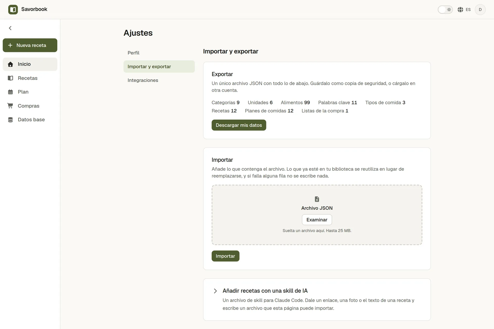This screenshot has height=329, width=494.
Task: Click the Tipos de comida 3 count
Action: (x=385, y=103)
